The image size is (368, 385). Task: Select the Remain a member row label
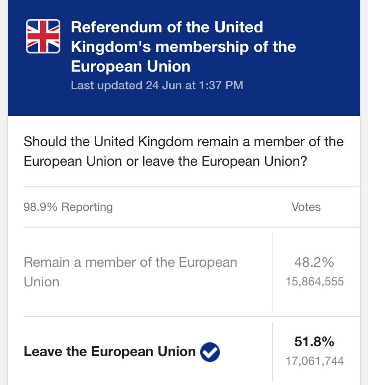131,272
